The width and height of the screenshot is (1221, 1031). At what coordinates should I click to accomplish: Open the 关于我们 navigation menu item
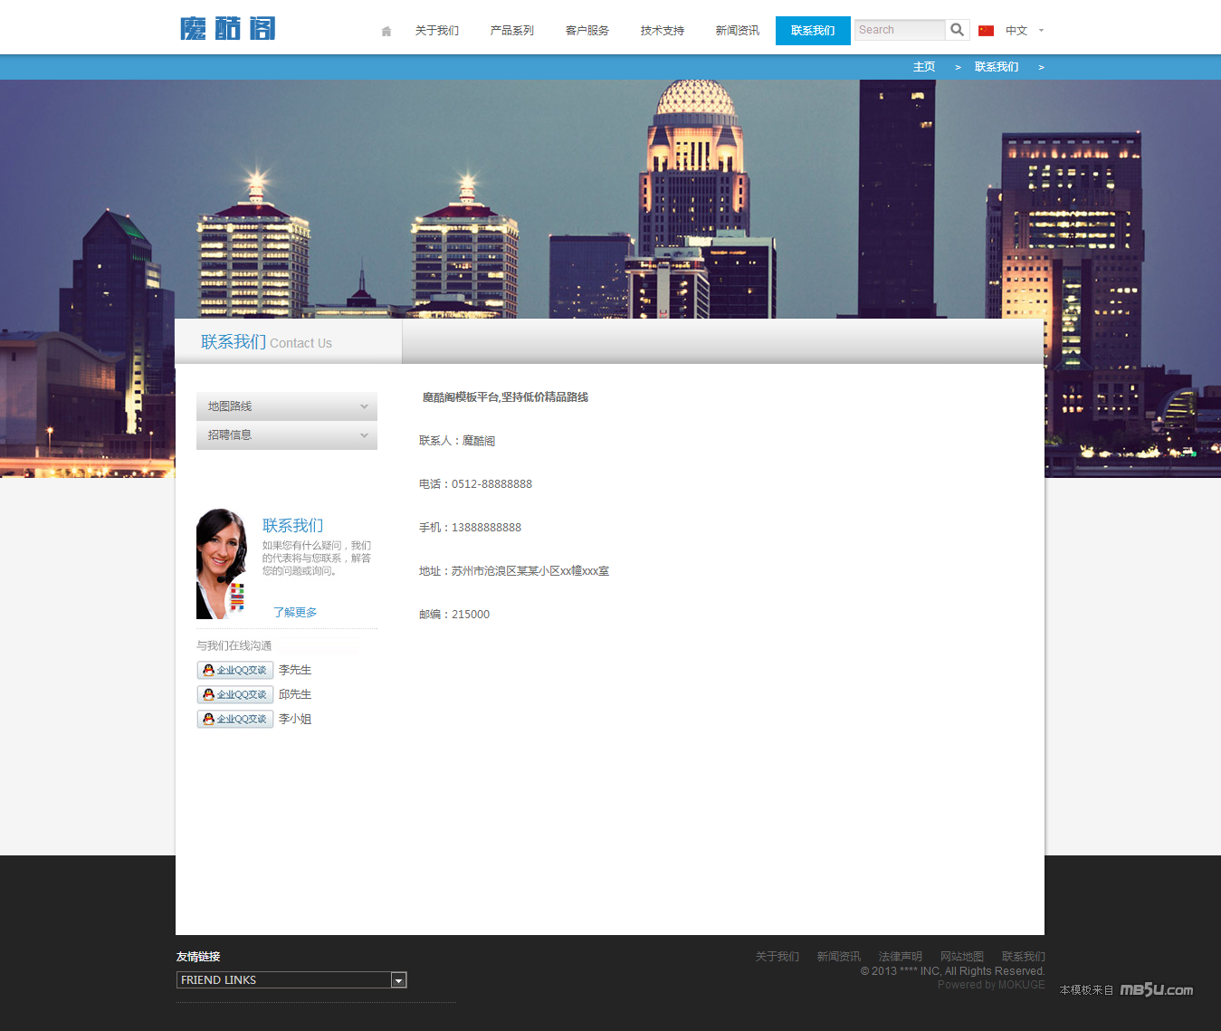click(x=437, y=31)
